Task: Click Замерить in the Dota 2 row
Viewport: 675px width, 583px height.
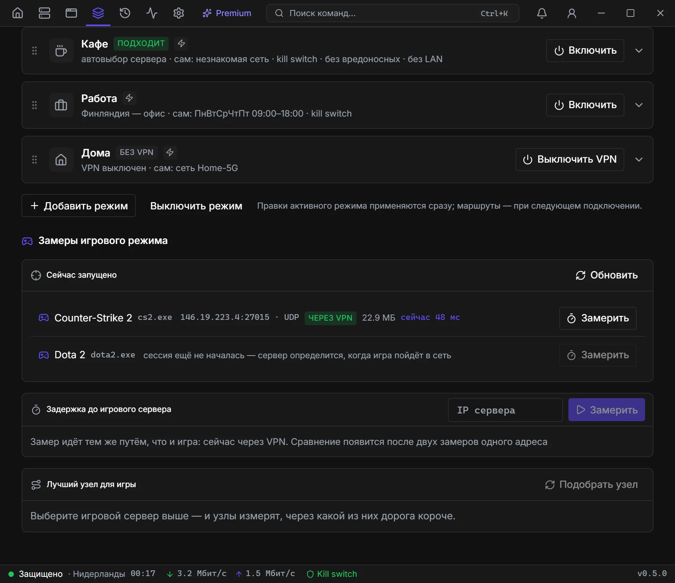Action: (x=598, y=355)
